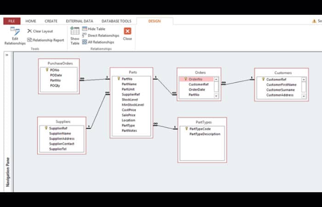Click the CustomerRef primary key icon
Image resolution: width=322 pixels, height=207 pixels.
[263, 79]
